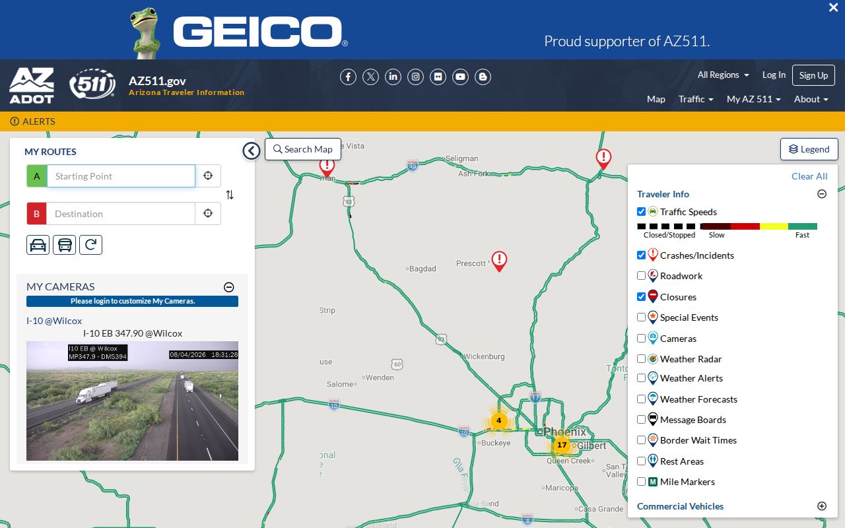This screenshot has width=845, height=528.
Task: Open the About dropdown menu
Action: (811, 99)
